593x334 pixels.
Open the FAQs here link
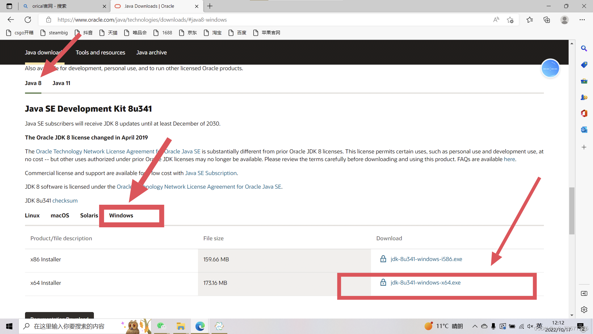click(509, 159)
